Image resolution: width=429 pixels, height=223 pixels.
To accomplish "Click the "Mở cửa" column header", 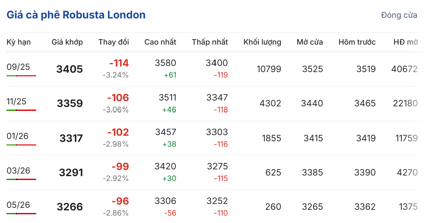I will [310, 42].
